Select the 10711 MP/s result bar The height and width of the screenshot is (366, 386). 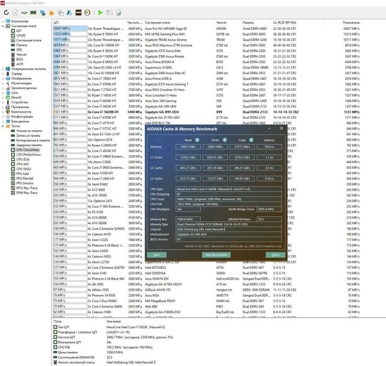point(70,40)
